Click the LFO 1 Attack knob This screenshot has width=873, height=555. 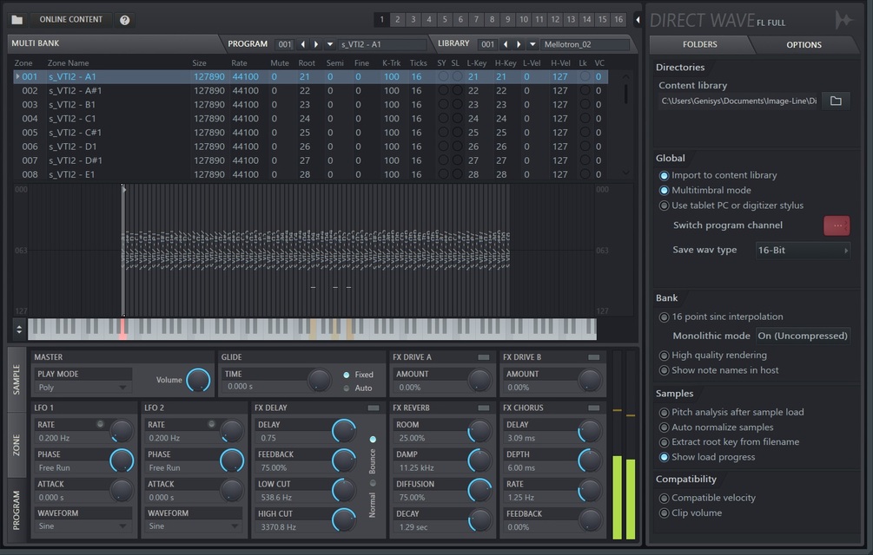coord(122,490)
